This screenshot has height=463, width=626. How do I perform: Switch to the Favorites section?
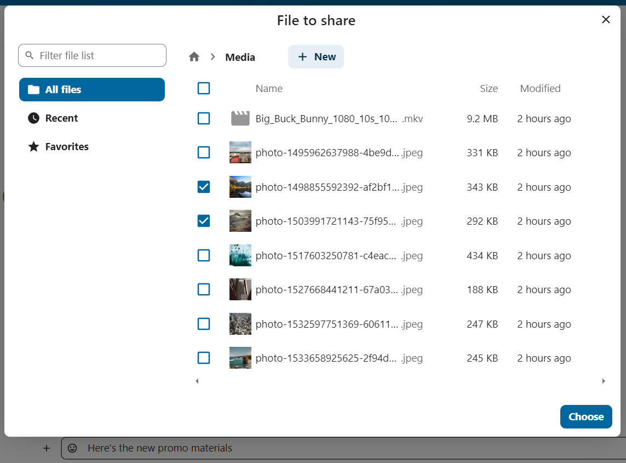66,146
